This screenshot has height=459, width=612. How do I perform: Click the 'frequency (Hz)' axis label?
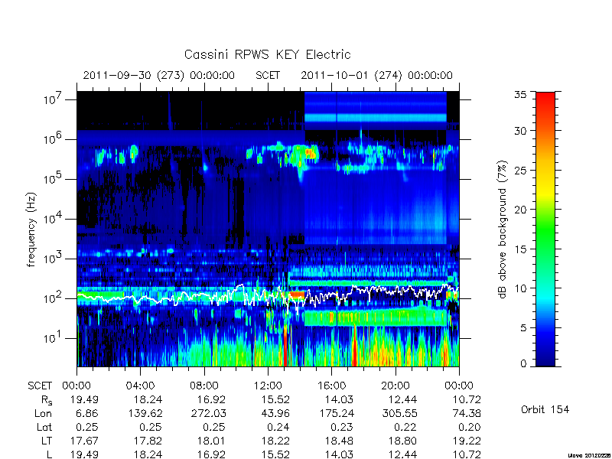point(31,229)
